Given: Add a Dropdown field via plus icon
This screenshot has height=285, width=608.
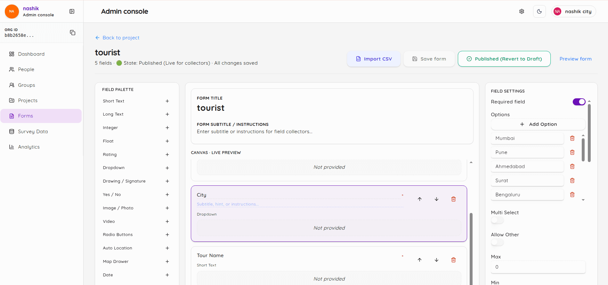Looking at the screenshot, I should point(167,168).
